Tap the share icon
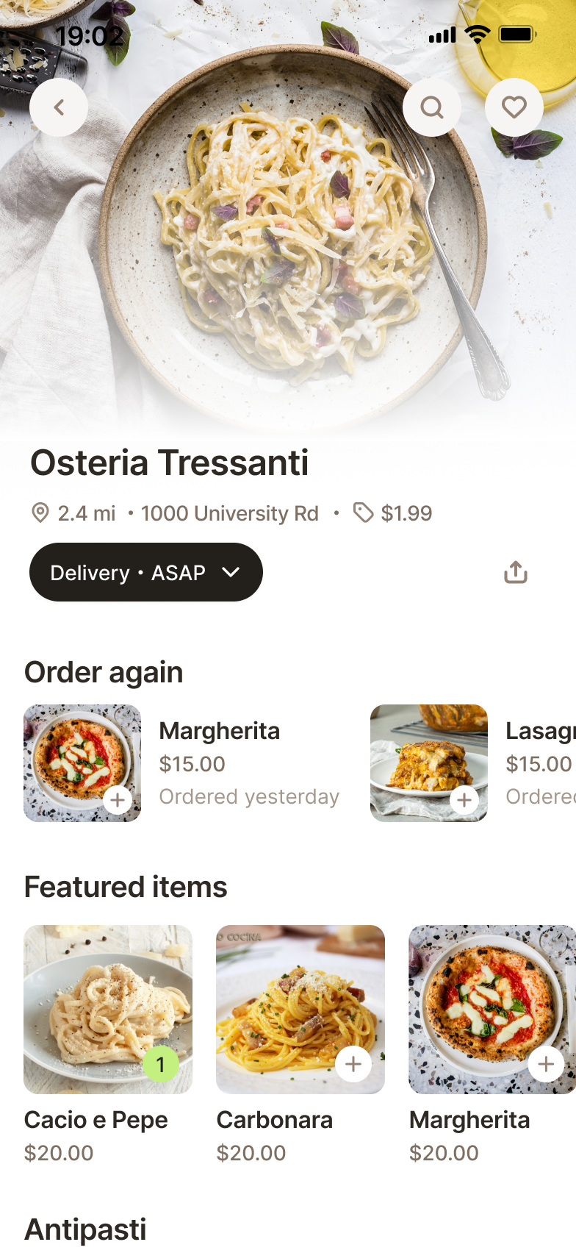 coord(516,572)
